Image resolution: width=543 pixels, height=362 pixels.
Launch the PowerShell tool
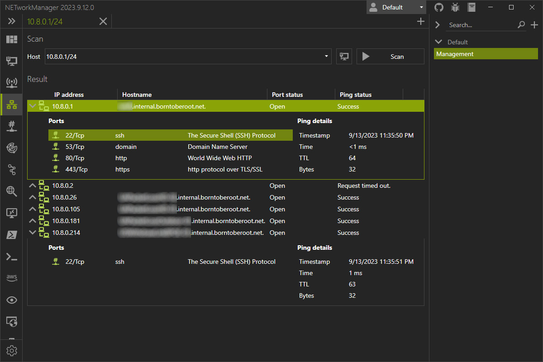tap(12, 234)
